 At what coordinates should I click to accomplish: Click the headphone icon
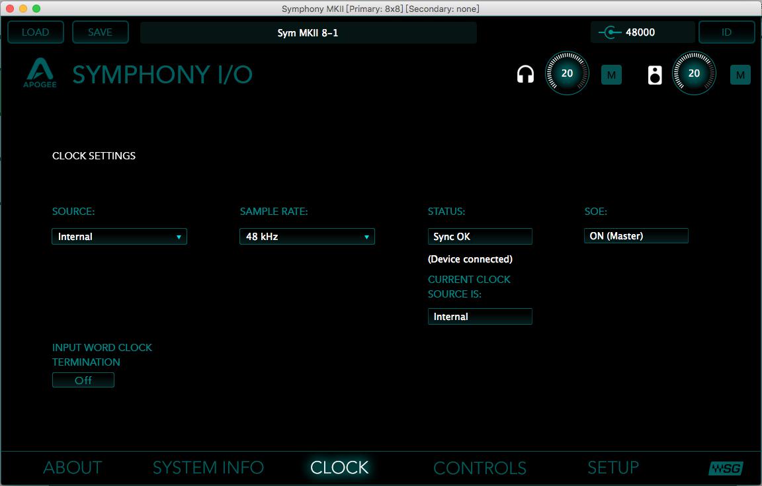click(525, 74)
